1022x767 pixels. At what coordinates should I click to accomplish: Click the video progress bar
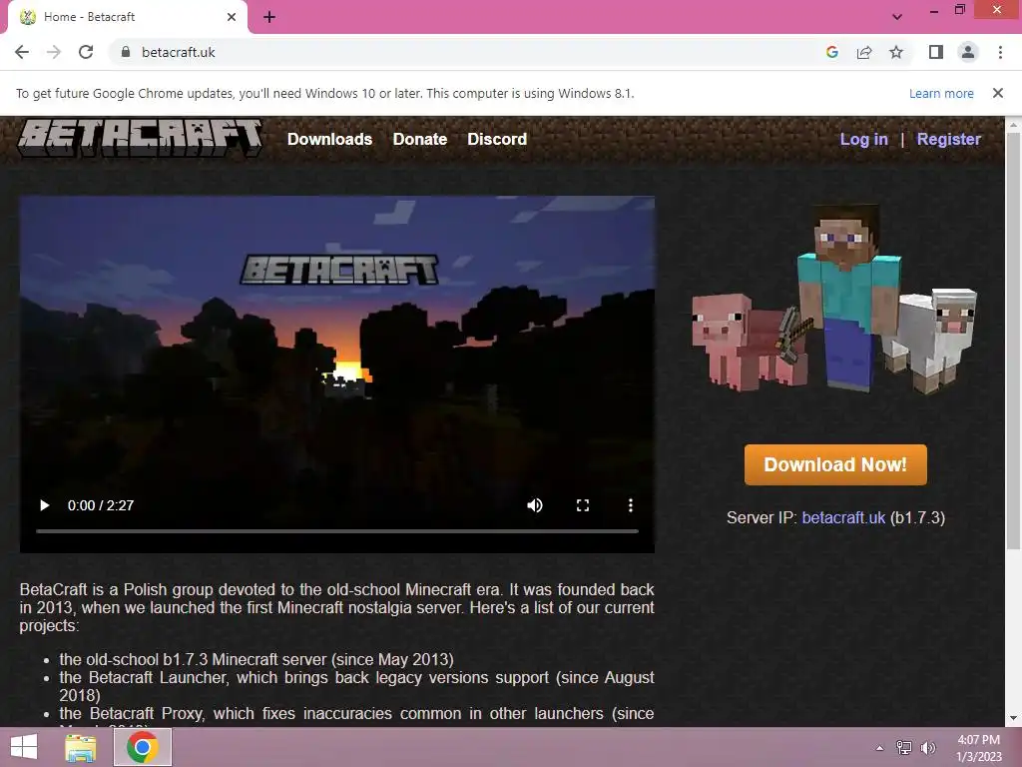click(337, 531)
